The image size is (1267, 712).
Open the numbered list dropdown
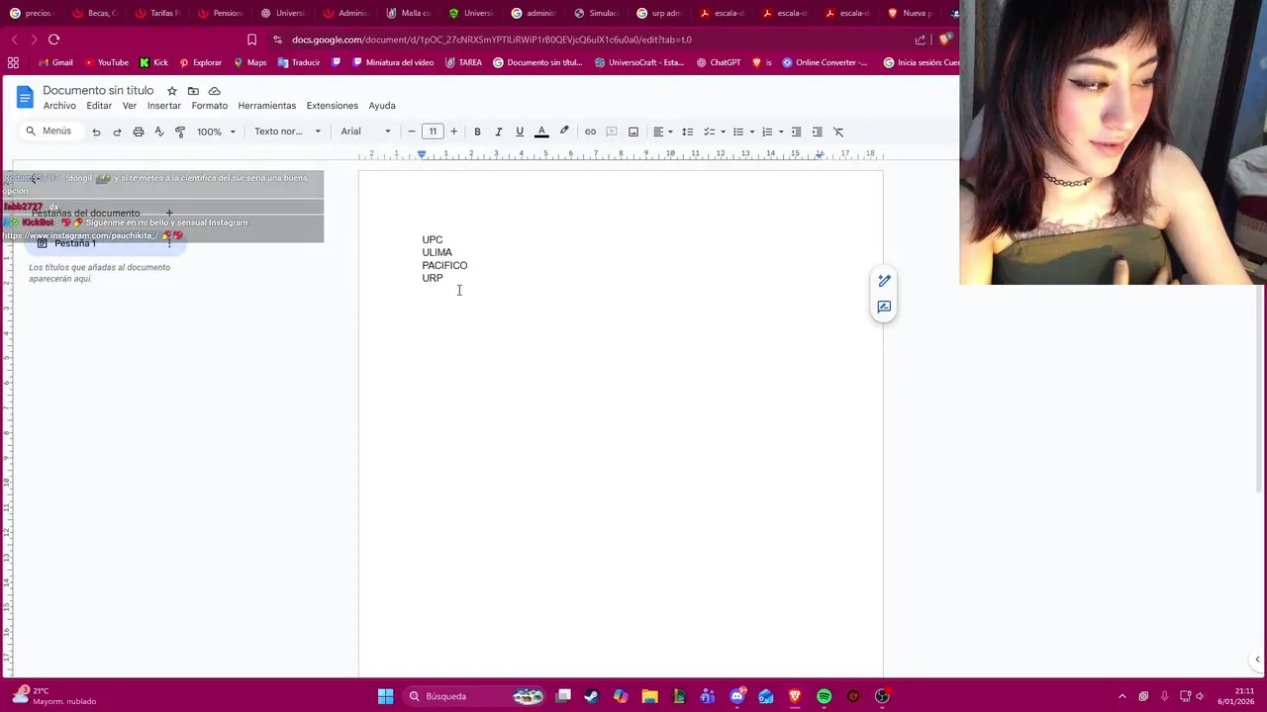(x=772, y=132)
